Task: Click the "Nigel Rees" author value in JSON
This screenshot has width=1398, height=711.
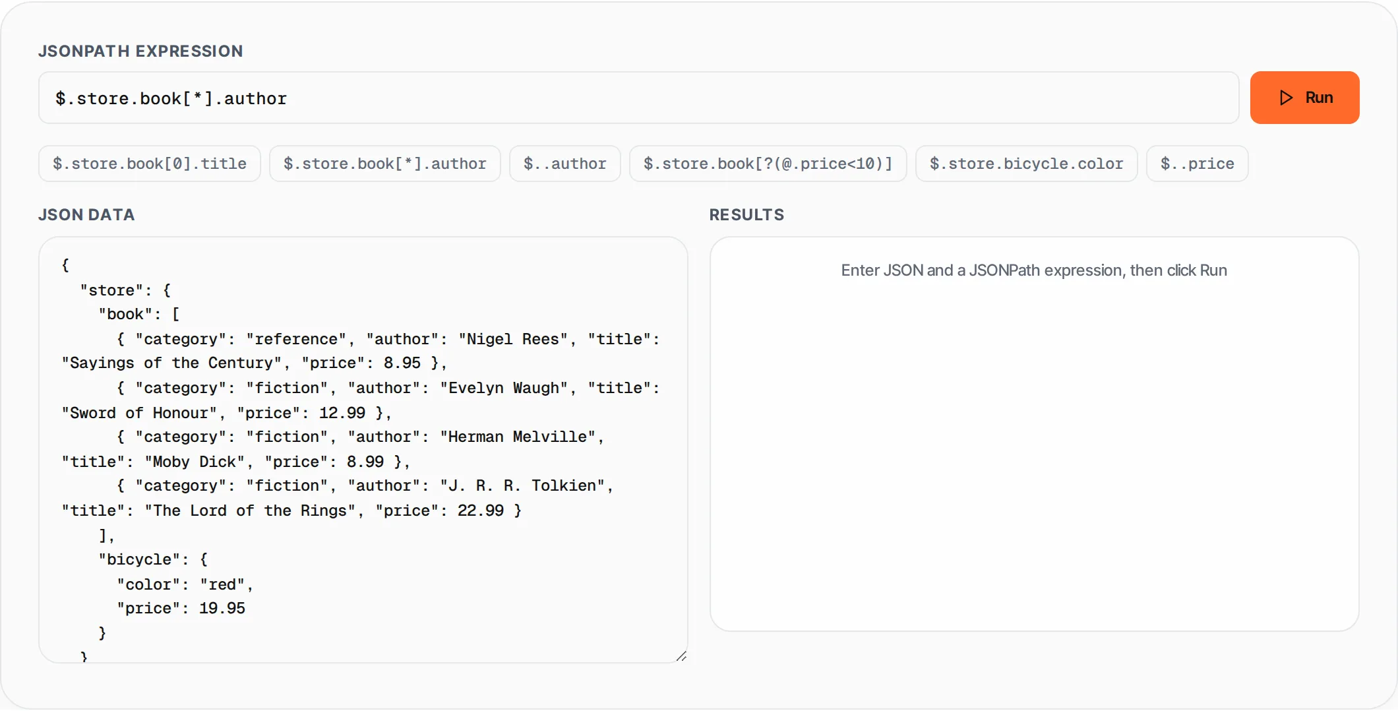Action: click(x=513, y=339)
